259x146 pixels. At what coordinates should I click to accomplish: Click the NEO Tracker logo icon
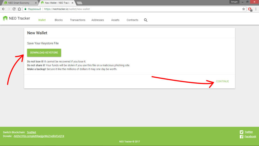[5, 18]
